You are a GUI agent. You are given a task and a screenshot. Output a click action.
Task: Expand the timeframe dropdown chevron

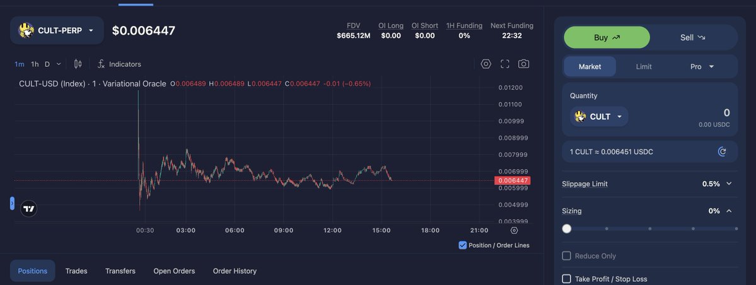(59, 64)
